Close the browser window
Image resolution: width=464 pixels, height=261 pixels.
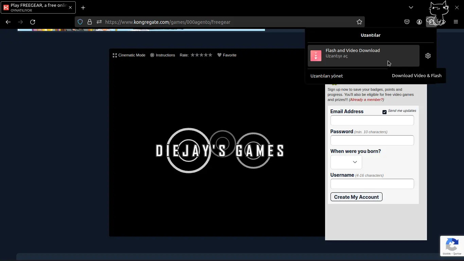(457, 7)
